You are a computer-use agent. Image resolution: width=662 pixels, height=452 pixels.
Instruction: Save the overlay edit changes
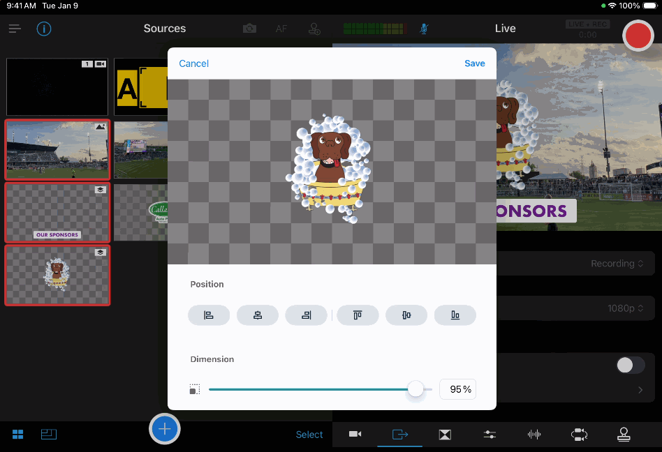pyautogui.click(x=475, y=63)
